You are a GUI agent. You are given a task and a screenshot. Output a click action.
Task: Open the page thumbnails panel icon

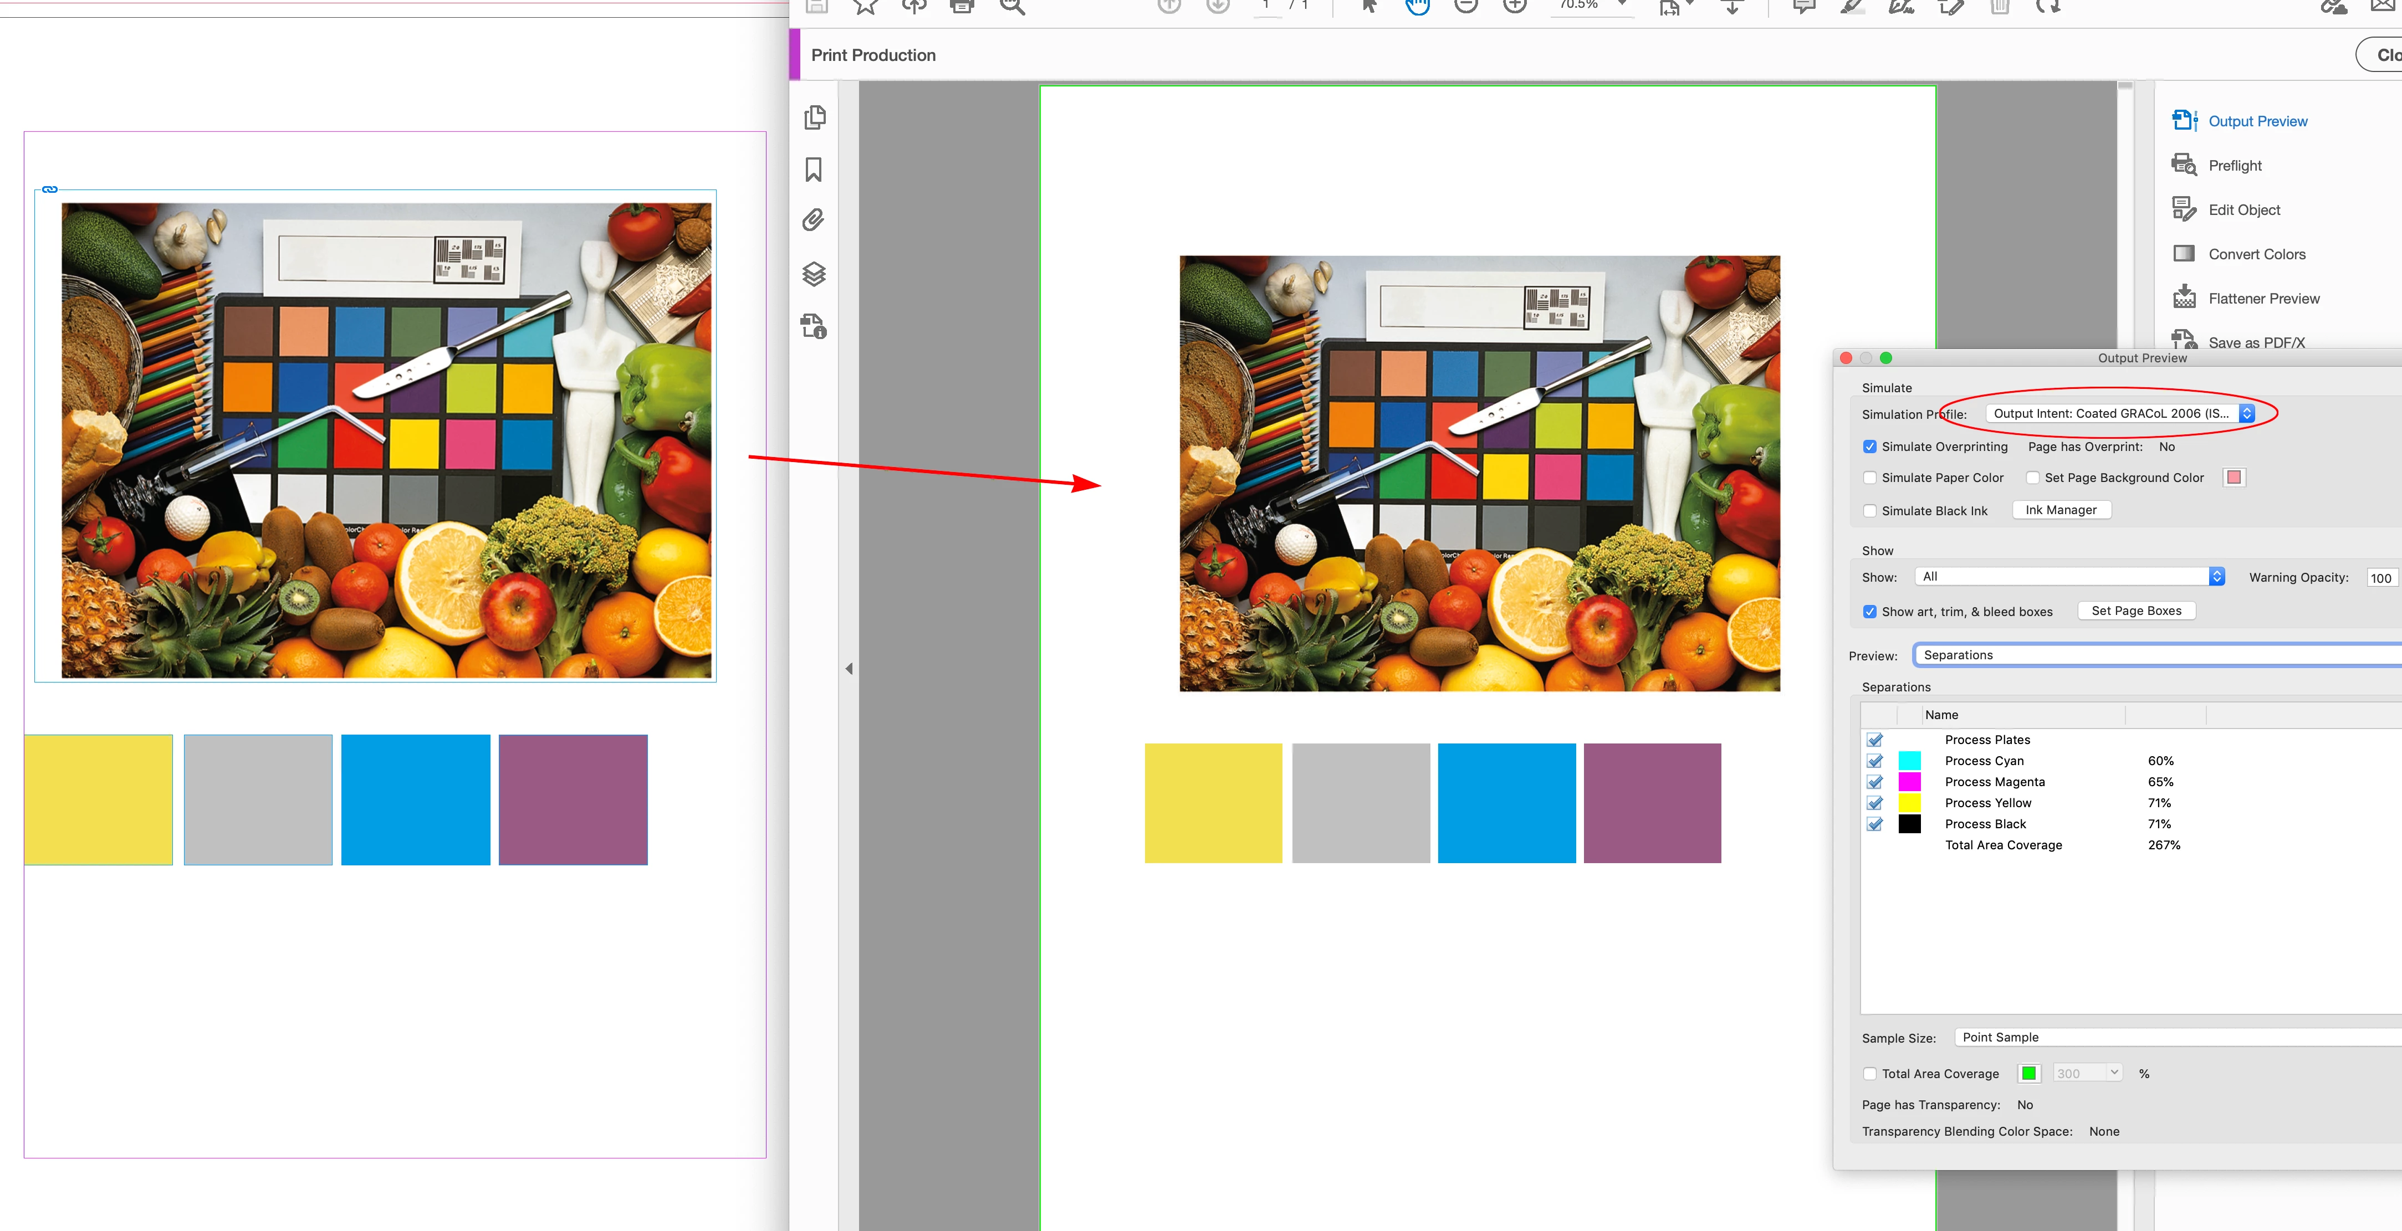pos(814,117)
